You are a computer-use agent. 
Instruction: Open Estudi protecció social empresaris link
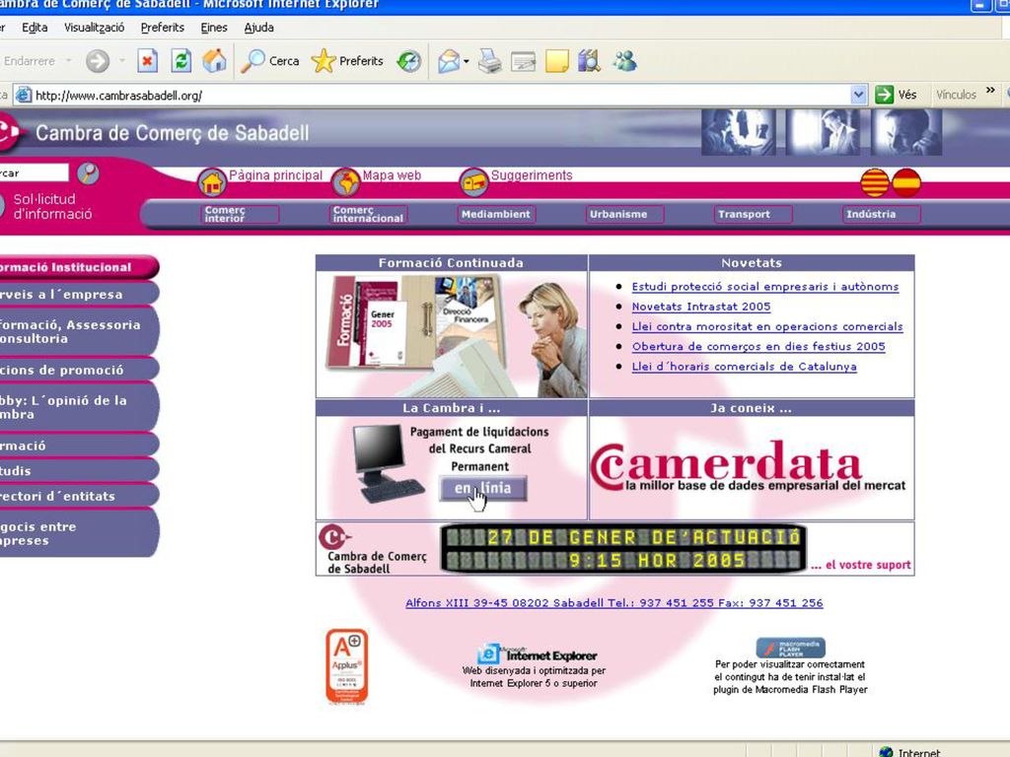point(764,287)
